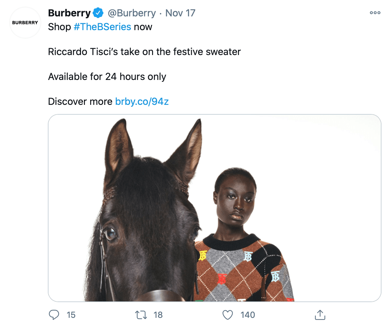Screen dimensions: 390x327
Task: Click the 'Discover more' text
Action: (80, 102)
